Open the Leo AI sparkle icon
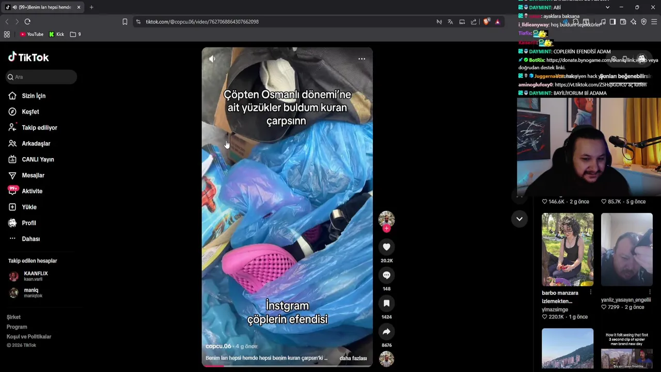Viewport: 661px width, 372px height. (634, 22)
